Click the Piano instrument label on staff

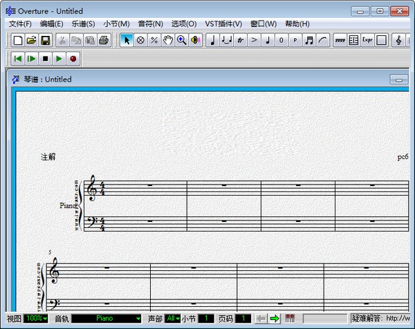[68, 205]
